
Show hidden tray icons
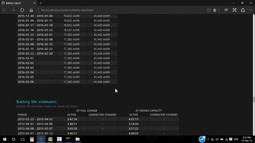(208, 139)
